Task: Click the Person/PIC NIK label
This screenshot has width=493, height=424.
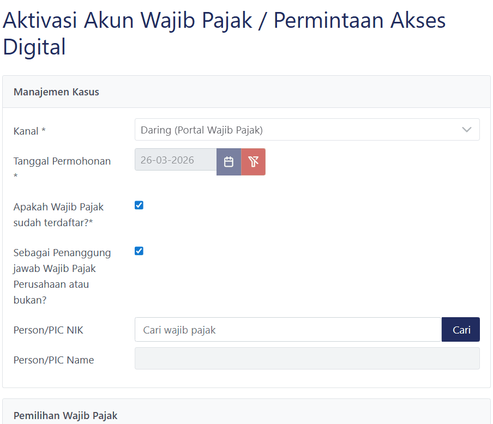Action: coord(49,330)
